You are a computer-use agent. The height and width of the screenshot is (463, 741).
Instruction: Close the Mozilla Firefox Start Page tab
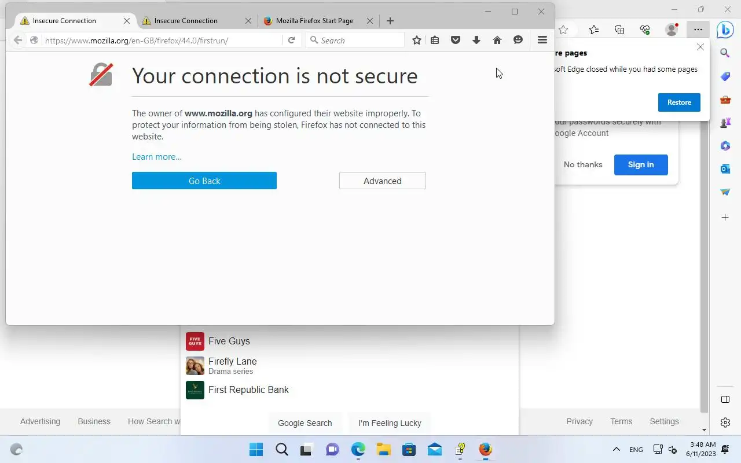click(x=370, y=21)
